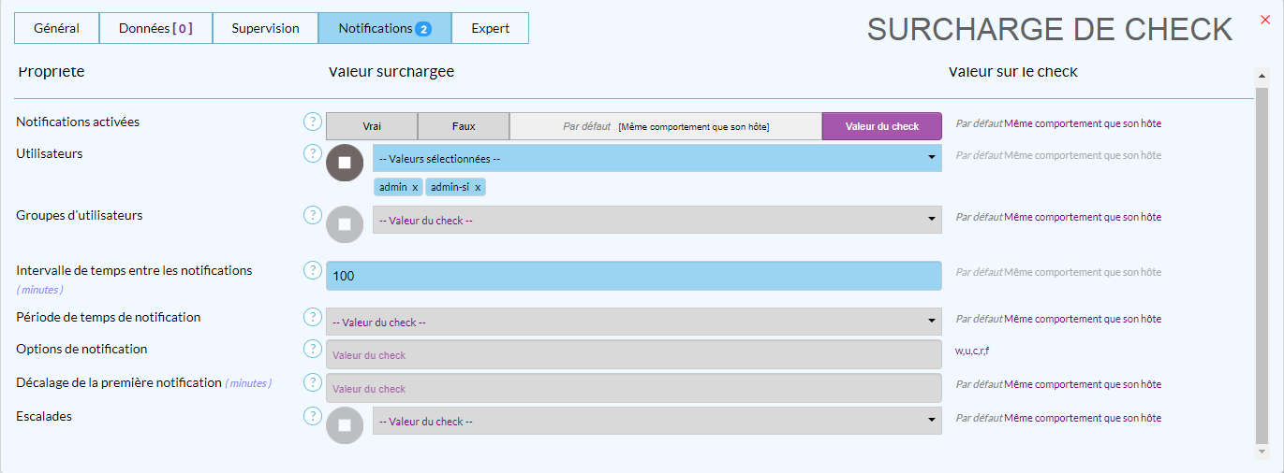This screenshot has width=1284, height=473.
Task: Select Faux for Notifications activées
Action: tap(464, 126)
